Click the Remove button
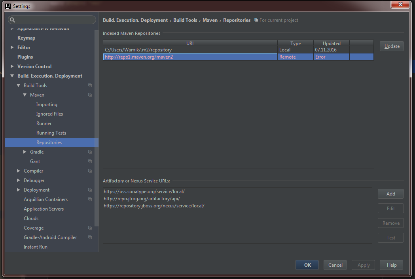This screenshot has width=415, height=279. [x=390, y=223]
